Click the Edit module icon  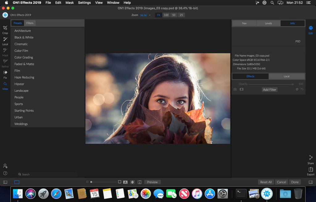[311, 29]
